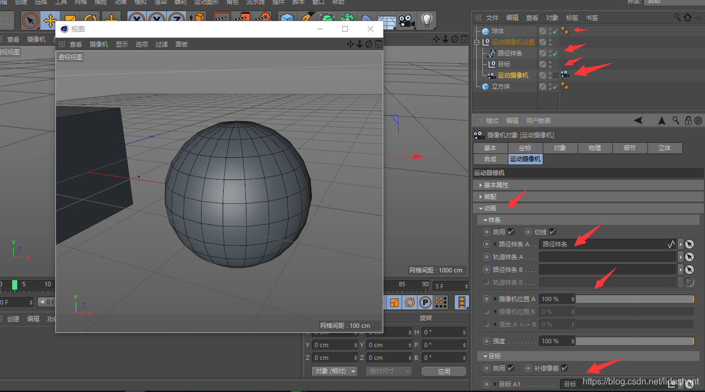Open the 对象 (相对) dropdown
Screen dimensions: 705x392
335,371
